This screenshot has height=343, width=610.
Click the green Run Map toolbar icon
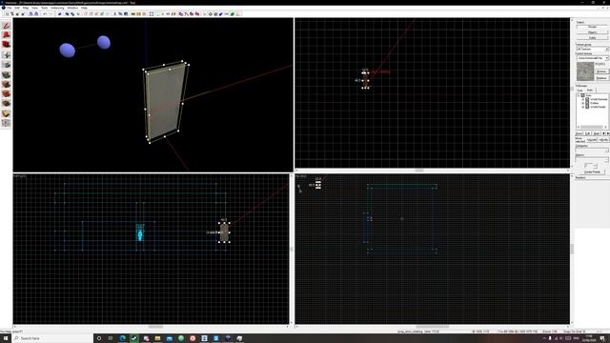pyautogui.click(x=233, y=14)
